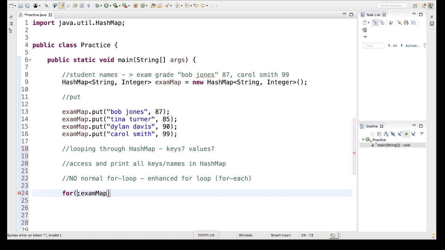Toggle Block Selection mode icon

point(82,6)
